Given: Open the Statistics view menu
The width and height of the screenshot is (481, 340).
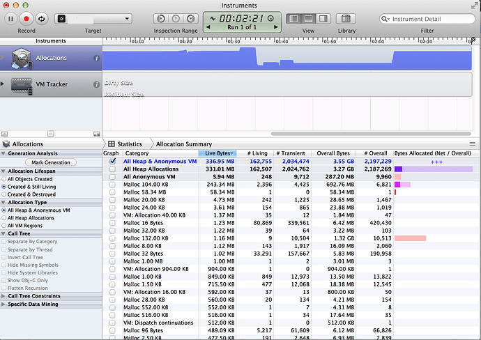Looking at the screenshot, I should pyautogui.click(x=125, y=144).
